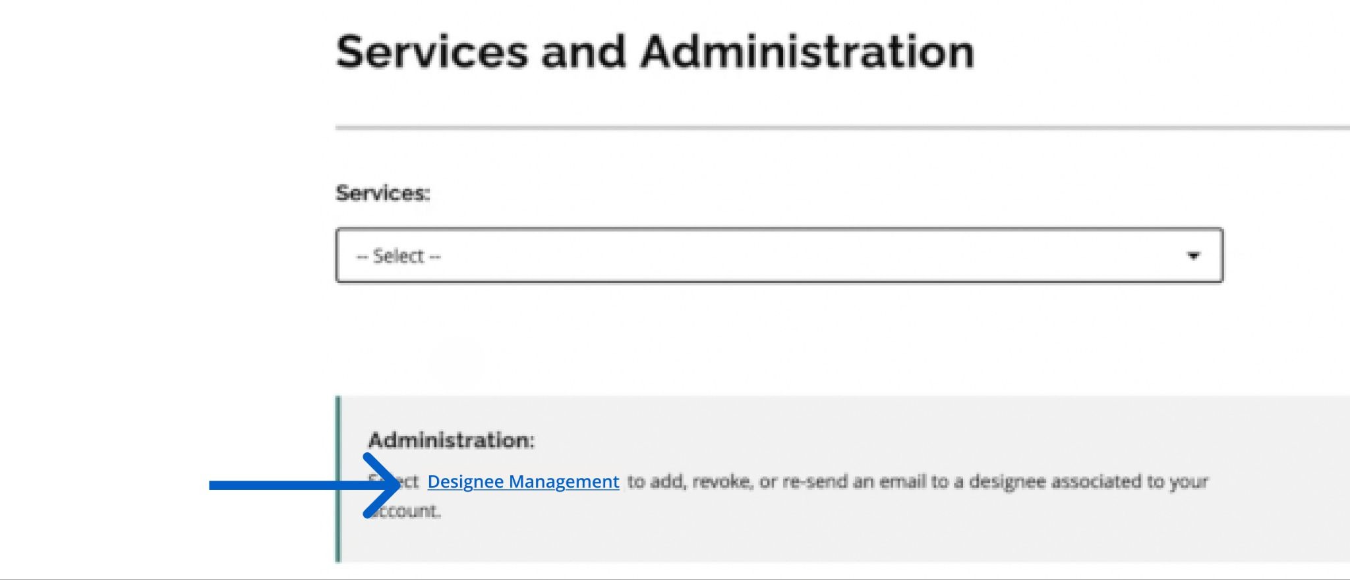
Task: Click the Services dropdown caret arrow
Action: click(x=1192, y=255)
